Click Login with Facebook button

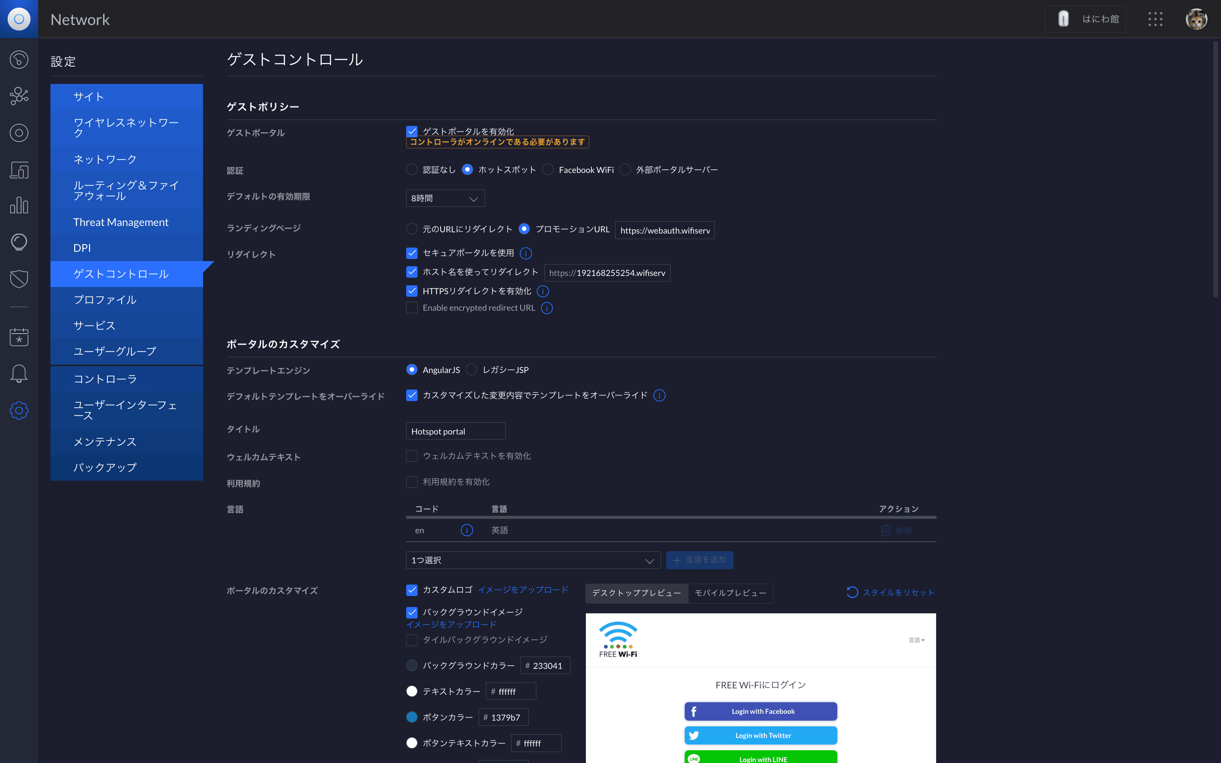pos(761,712)
